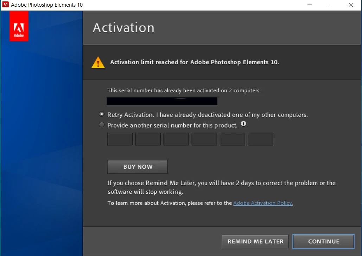Click the 'Adobe Photoshop Elements 10' window title
This screenshot has width=362, height=256.
[47, 5]
